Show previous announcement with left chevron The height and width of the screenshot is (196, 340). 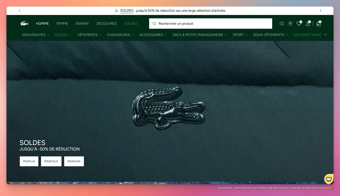[x=20, y=11]
